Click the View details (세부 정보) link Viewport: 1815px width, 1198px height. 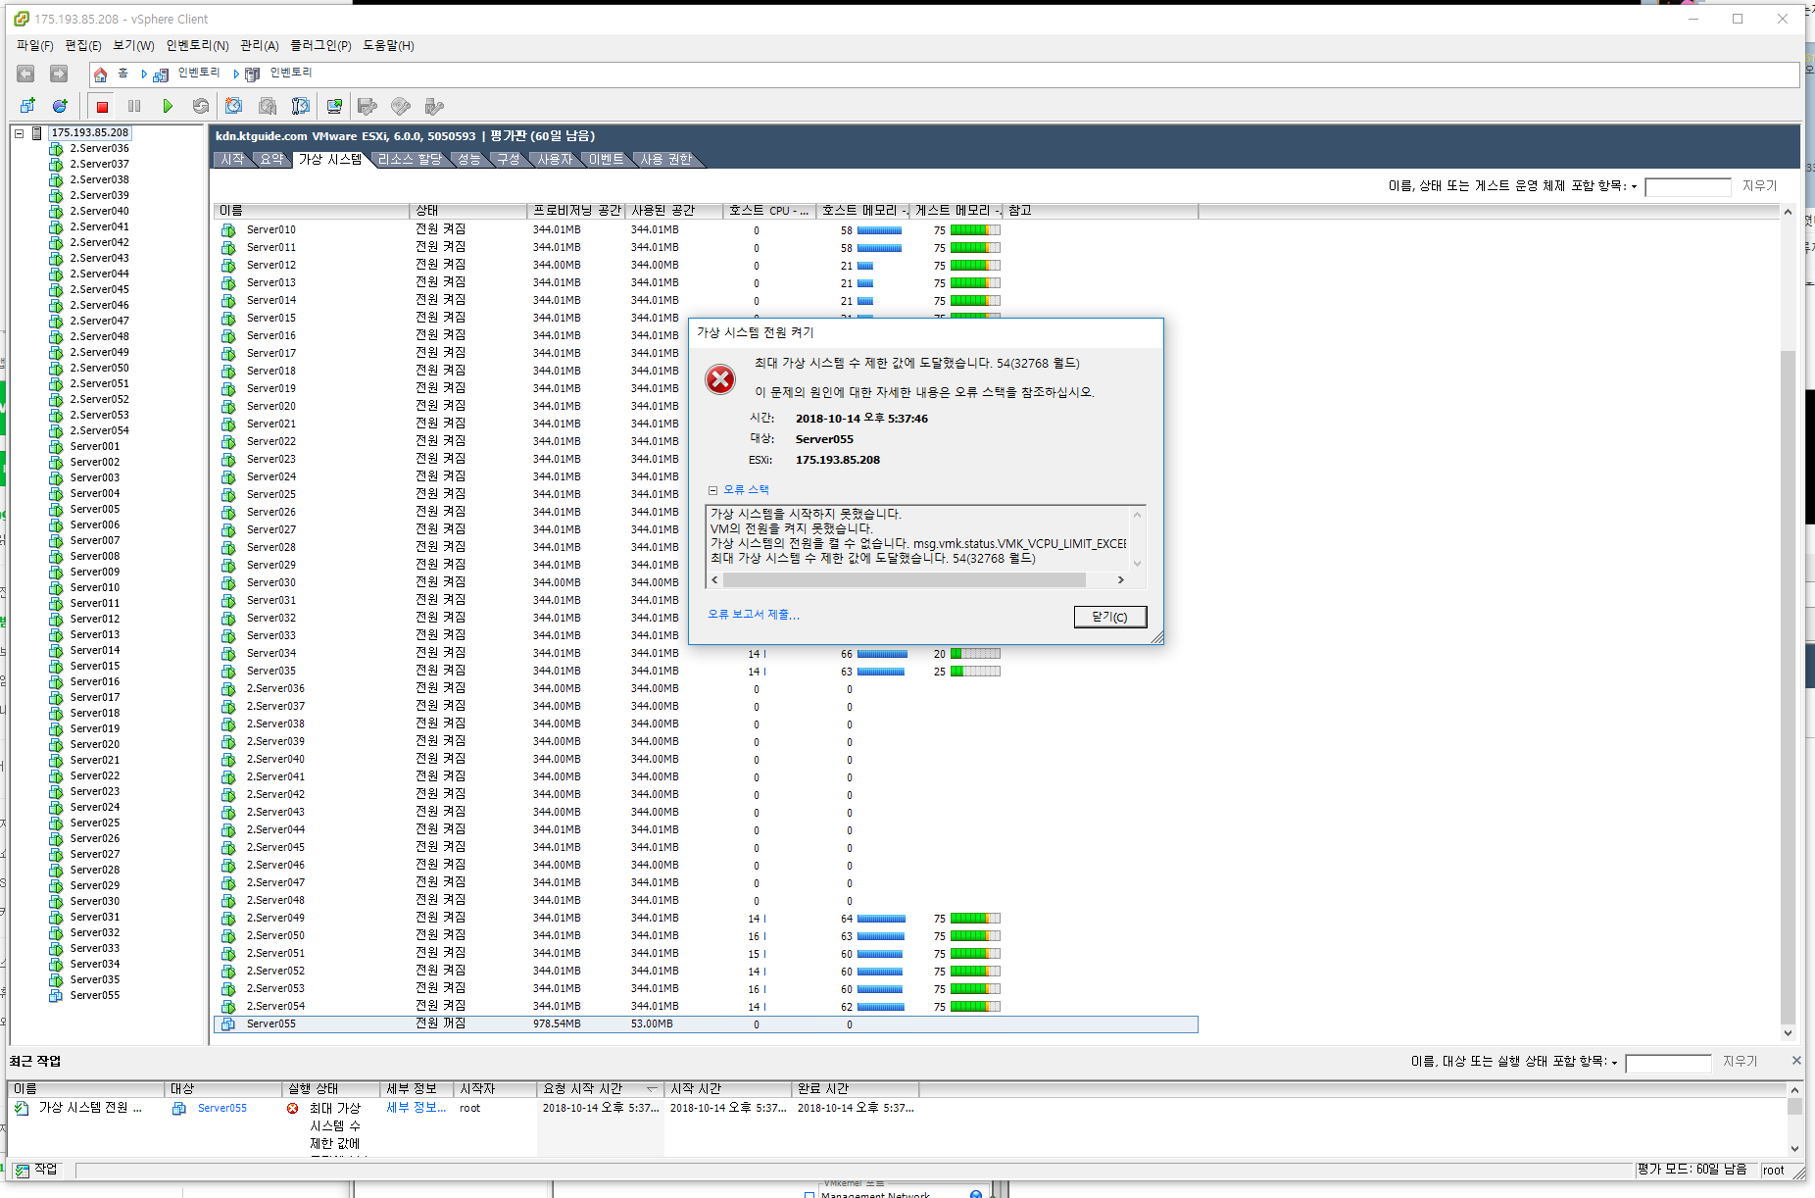[416, 1109]
